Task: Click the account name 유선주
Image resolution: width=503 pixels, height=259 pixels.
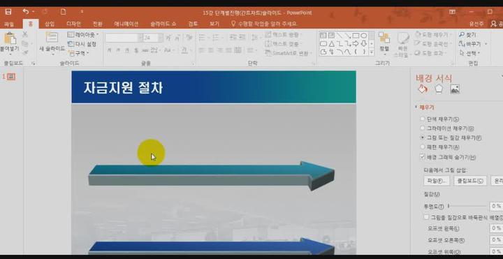Action: (x=476, y=24)
